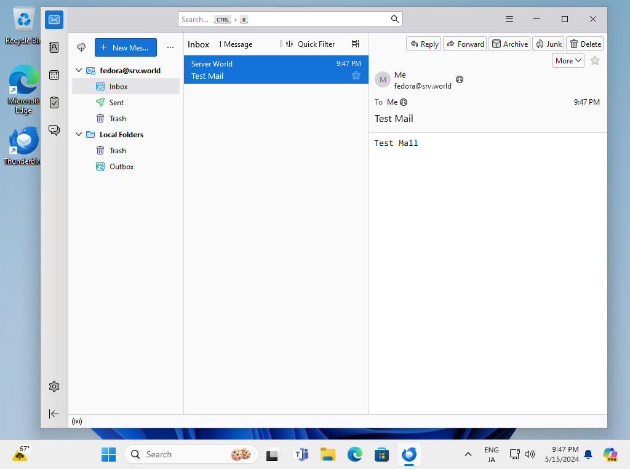Open the Thunderbird hamburger app menu
Viewport: 630px width, 469px height.
click(x=509, y=19)
